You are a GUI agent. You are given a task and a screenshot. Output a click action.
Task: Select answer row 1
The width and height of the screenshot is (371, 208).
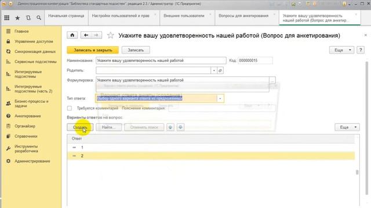pos(211,147)
